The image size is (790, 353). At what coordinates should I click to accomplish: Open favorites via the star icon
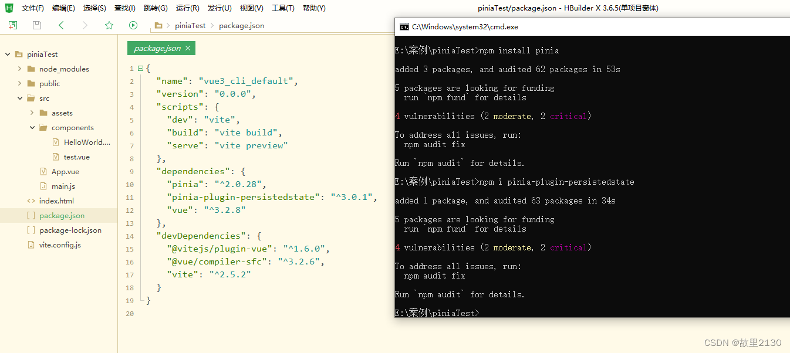click(109, 26)
